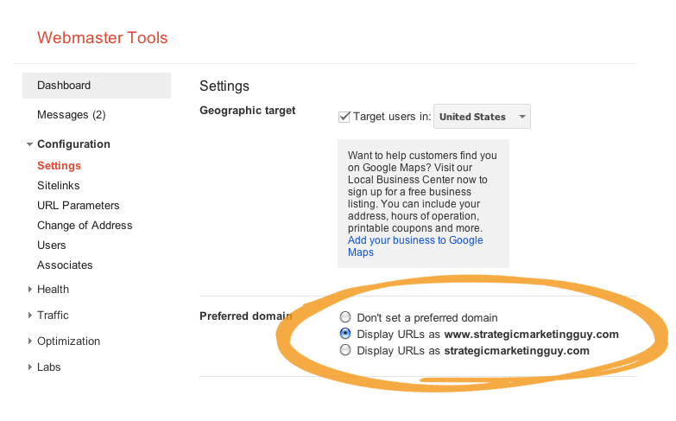Viewport: 676px width, 421px height.
Task: Open Change of Address page
Action: coord(85,226)
